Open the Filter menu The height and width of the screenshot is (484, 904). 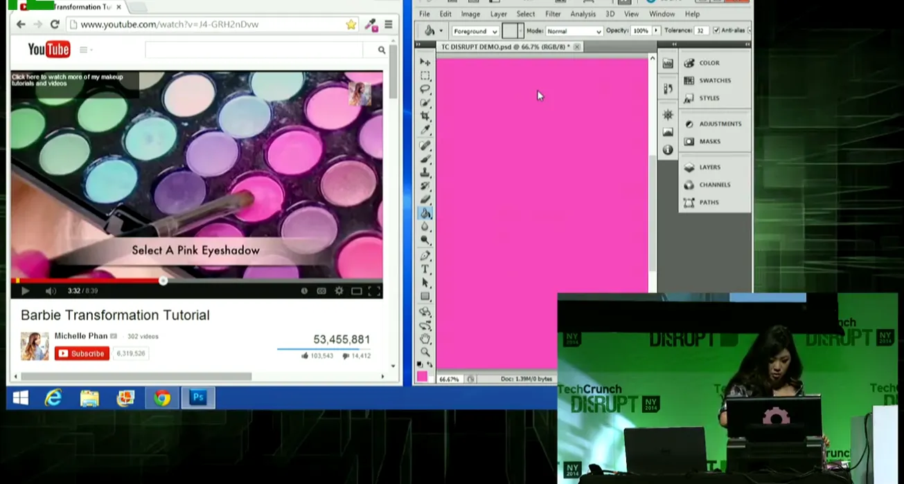tap(553, 14)
